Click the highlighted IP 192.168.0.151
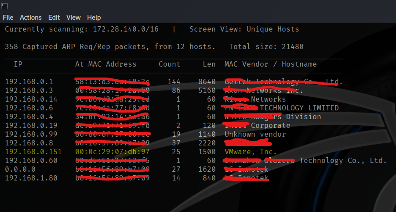 click(33, 152)
